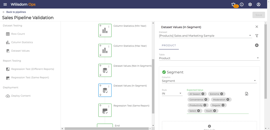Click the canvas horizontal scrollbar
Image resolution: width=270 pixels, height=130 pixels.
click(x=106, y=128)
